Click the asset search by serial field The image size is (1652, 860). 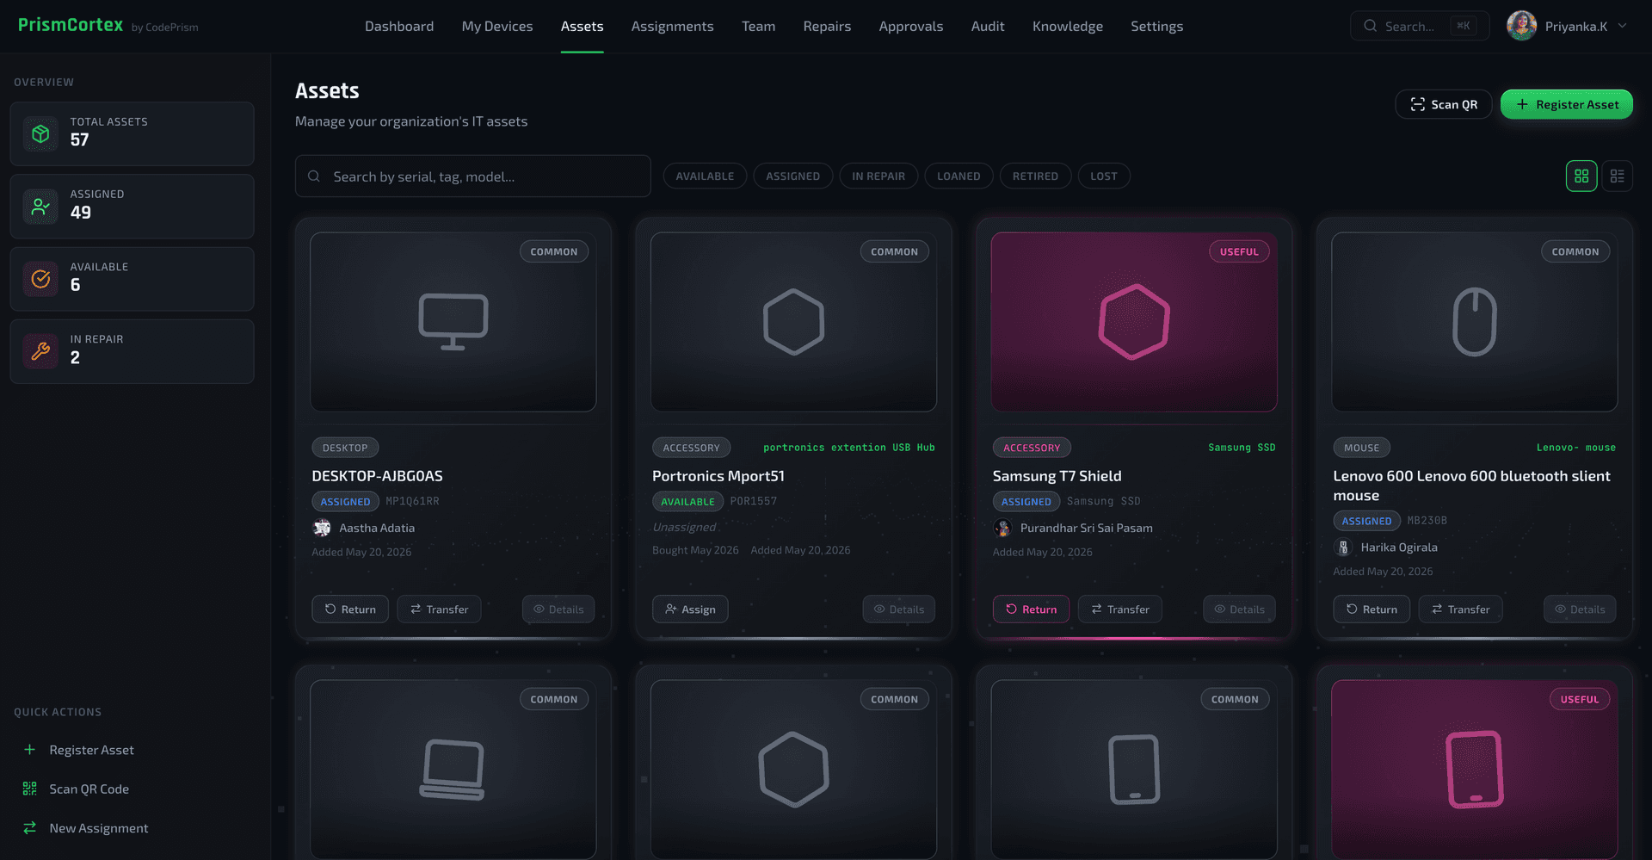tap(472, 176)
